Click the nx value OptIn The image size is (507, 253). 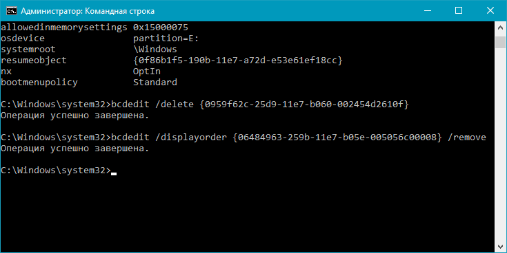[x=147, y=71]
